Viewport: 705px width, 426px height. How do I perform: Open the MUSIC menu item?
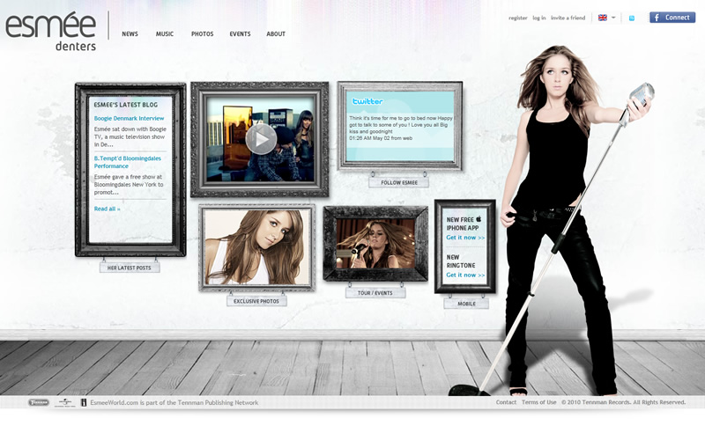point(165,33)
